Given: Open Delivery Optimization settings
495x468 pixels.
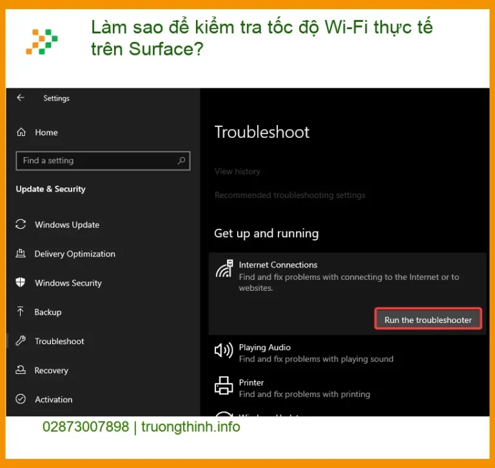Looking at the screenshot, I should [x=75, y=254].
